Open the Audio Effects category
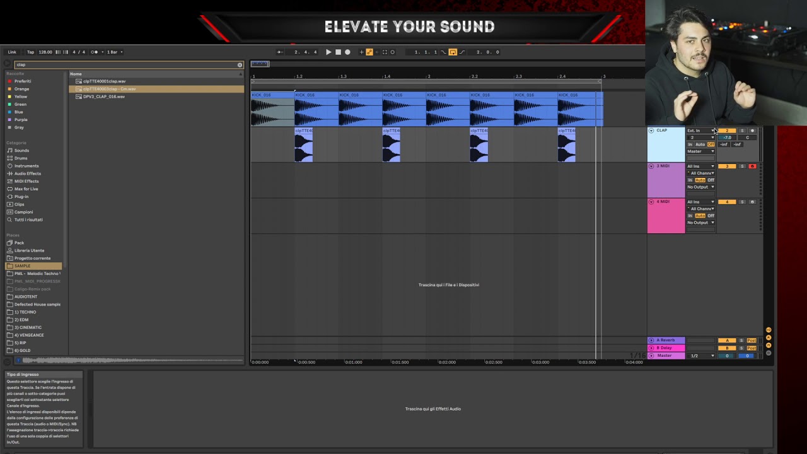The width and height of the screenshot is (807, 454). 28,173
